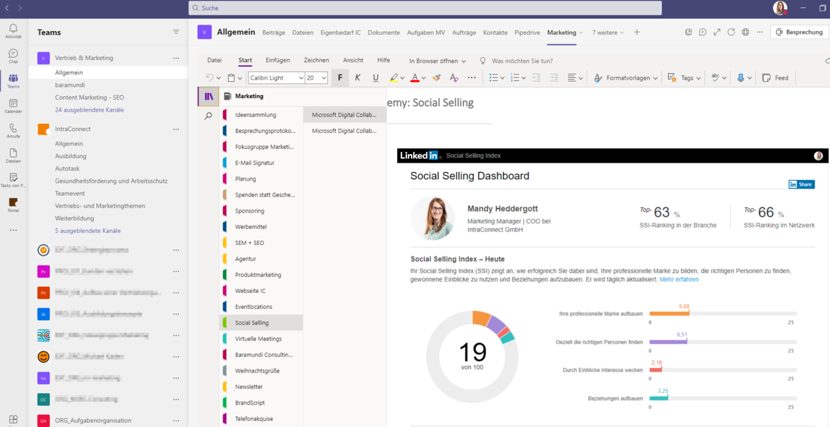Follow the Mehr erfahren link
The width and height of the screenshot is (830, 427).
click(679, 280)
